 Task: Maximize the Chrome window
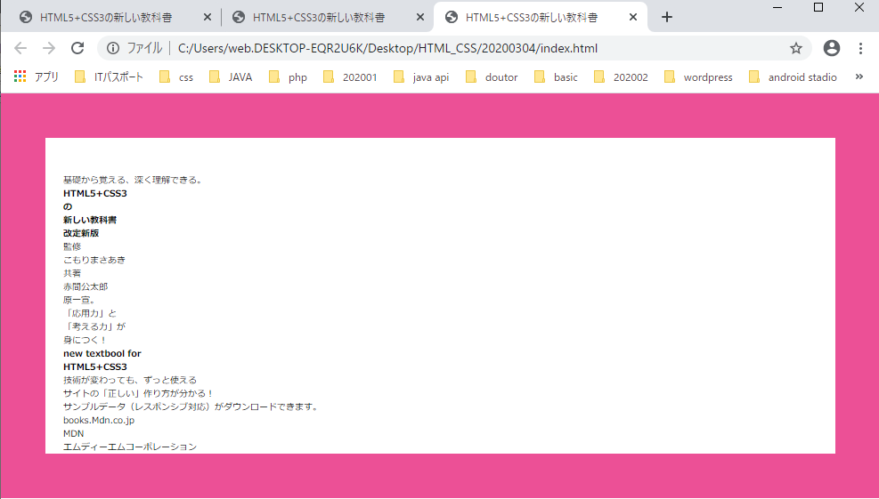click(x=818, y=7)
